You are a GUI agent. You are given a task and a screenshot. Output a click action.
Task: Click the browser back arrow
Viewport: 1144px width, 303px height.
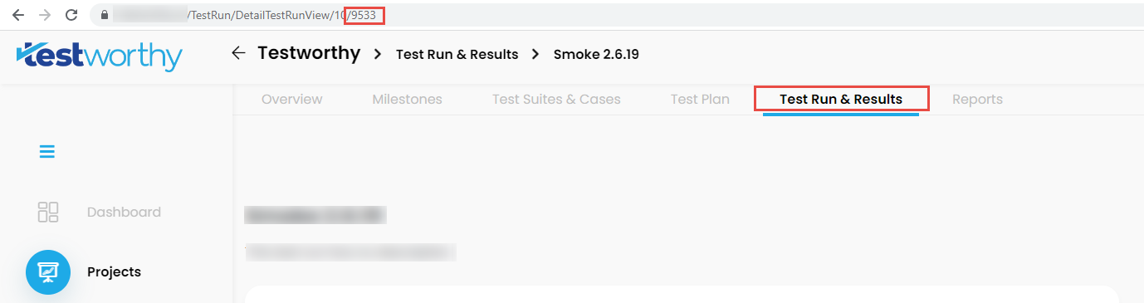pyautogui.click(x=17, y=15)
